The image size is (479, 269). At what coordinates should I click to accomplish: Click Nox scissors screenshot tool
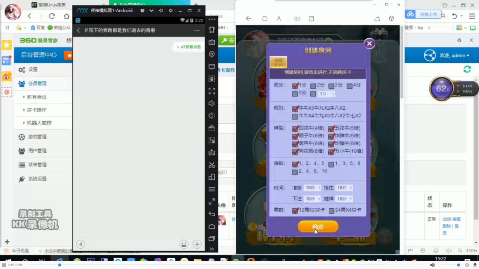212,165
